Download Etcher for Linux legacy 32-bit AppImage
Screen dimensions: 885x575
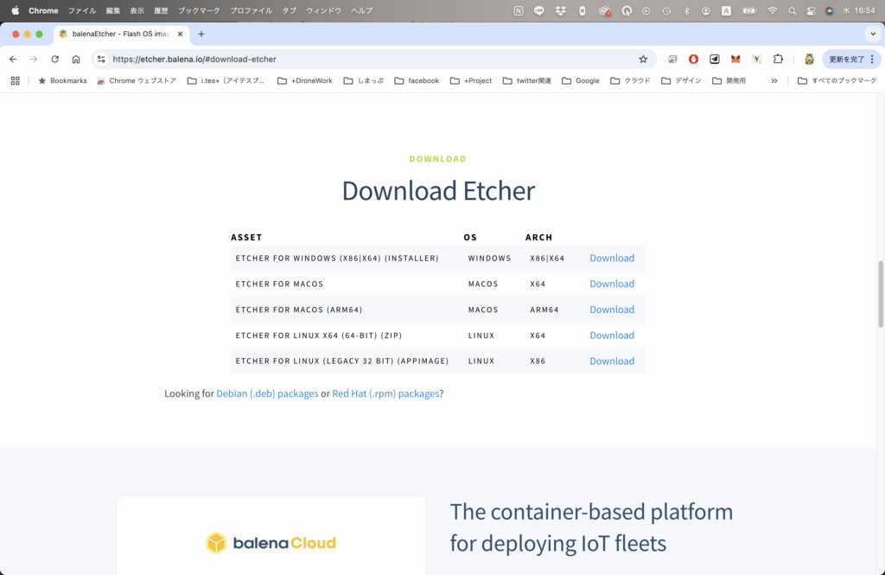(x=612, y=361)
